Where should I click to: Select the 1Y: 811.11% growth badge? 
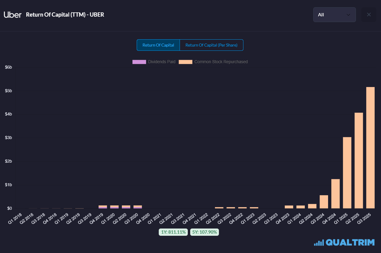coord(173,232)
